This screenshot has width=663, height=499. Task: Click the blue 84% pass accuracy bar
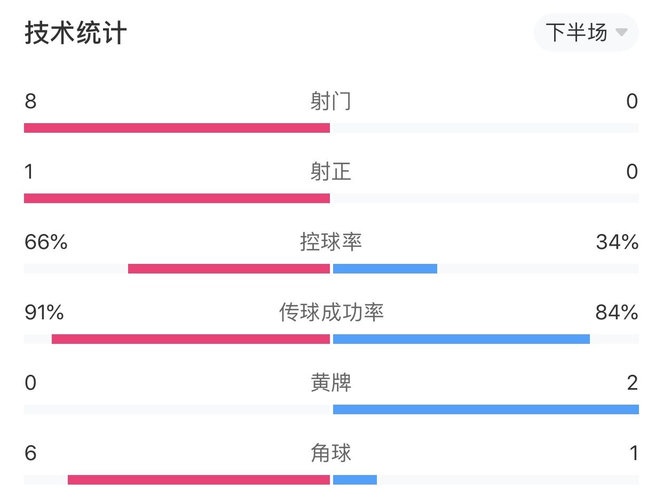point(461,339)
